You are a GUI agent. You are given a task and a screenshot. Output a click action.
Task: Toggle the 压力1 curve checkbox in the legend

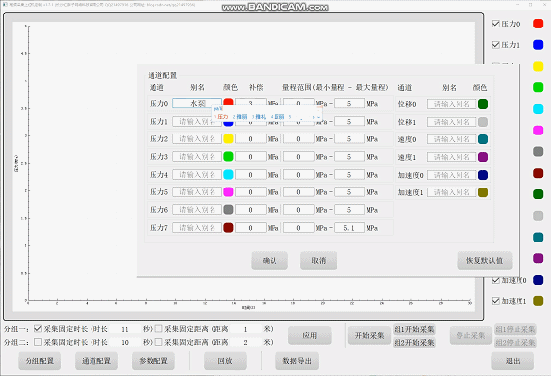496,45
